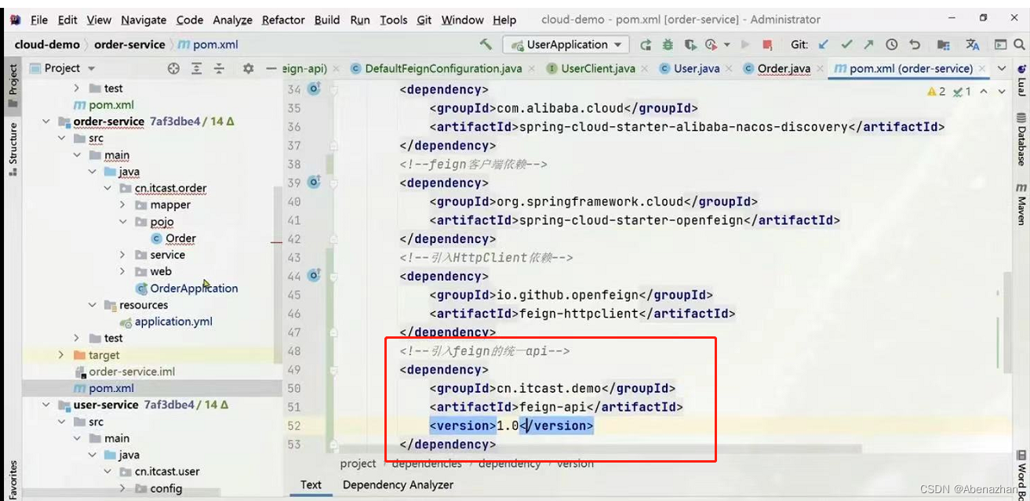Viewport: 1030px width, 501px height.
Task: Click the cloud-demo breadcrumb in navigation bar
Action: tap(46, 45)
